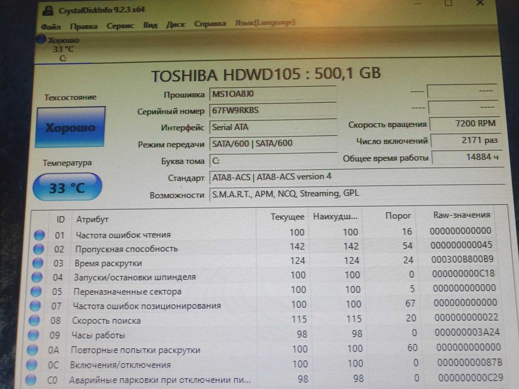Click status circle for attribute 0C

click(32, 365)
